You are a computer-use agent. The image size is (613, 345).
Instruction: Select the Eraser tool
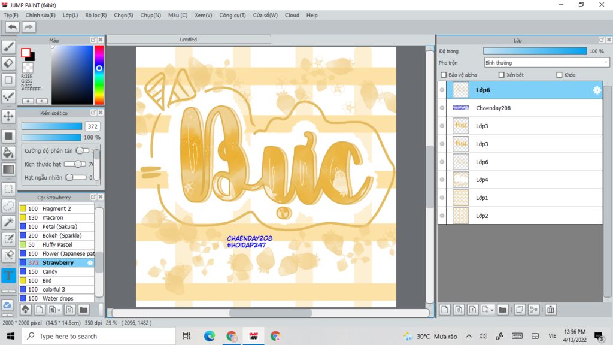point(8,63)
